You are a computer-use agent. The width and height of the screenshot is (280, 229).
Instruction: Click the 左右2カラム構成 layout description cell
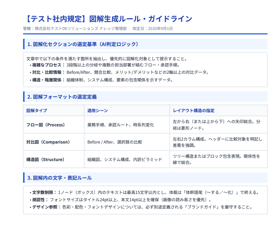click(218, 142)
